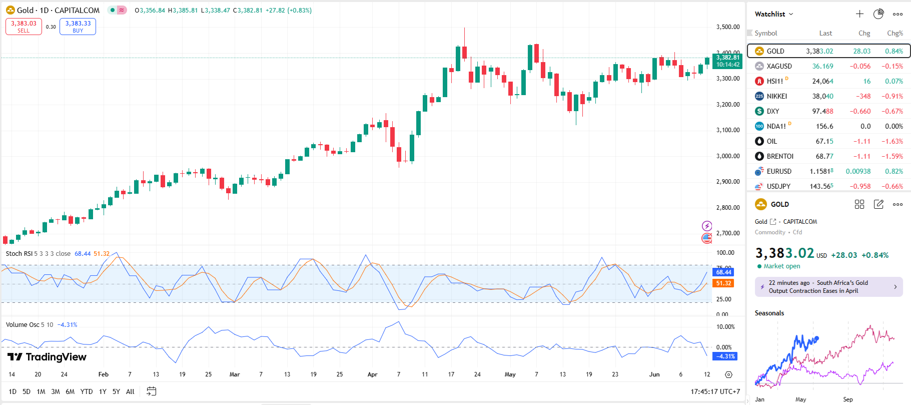
Task: Click the grid layout icon beside GOLD details
Action: point(859,204)
